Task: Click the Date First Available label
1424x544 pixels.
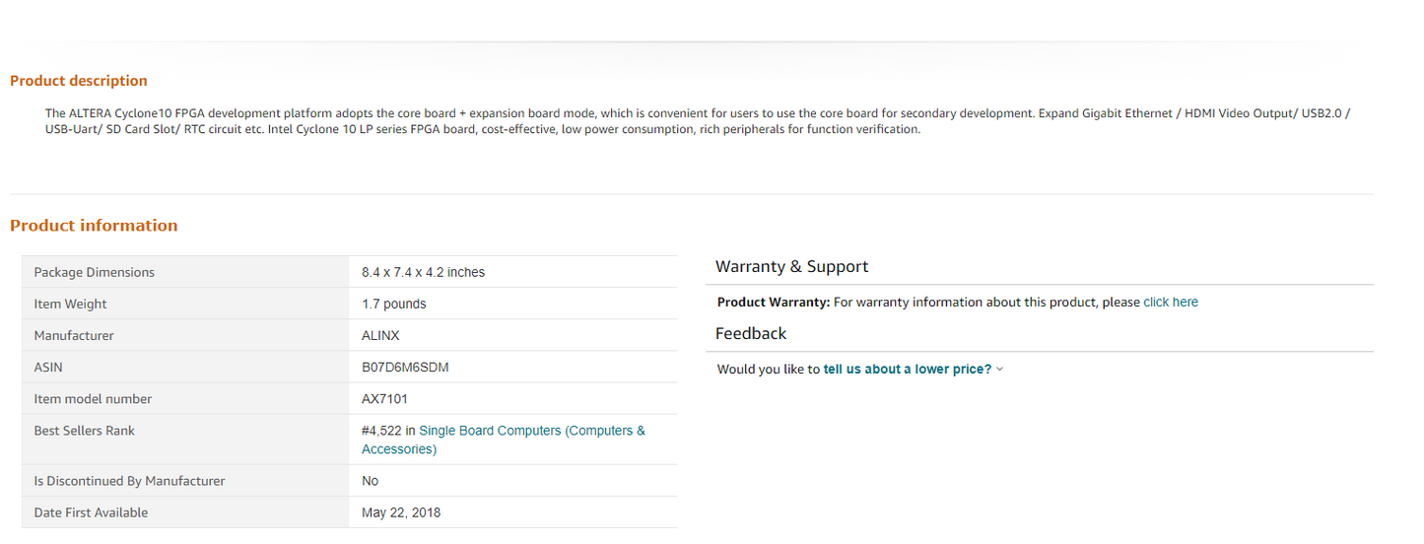Action: (91, 512)
